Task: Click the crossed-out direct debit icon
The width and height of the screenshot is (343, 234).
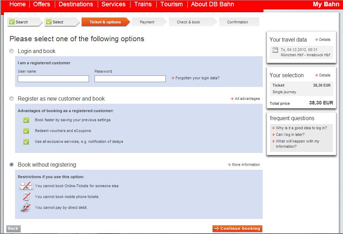Action: click(25, 207)
